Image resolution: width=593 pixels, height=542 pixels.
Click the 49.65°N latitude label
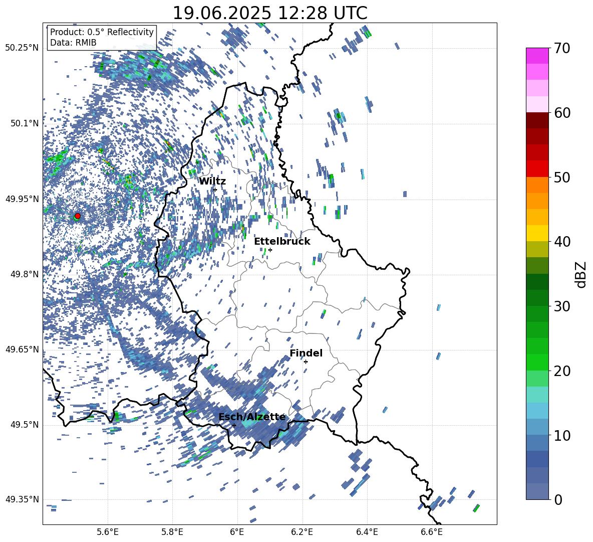22,349
